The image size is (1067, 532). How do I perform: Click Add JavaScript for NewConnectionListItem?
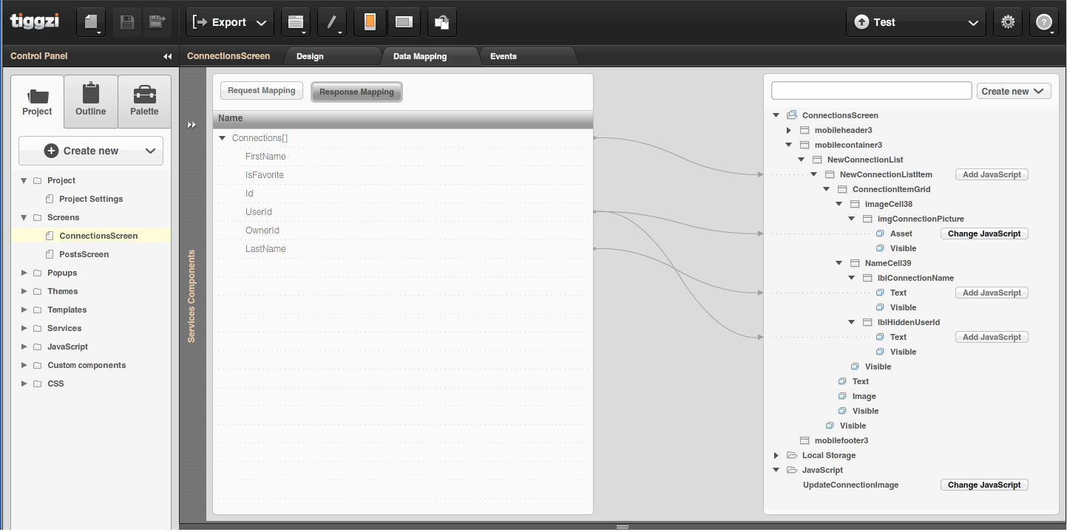click(992, 174)
